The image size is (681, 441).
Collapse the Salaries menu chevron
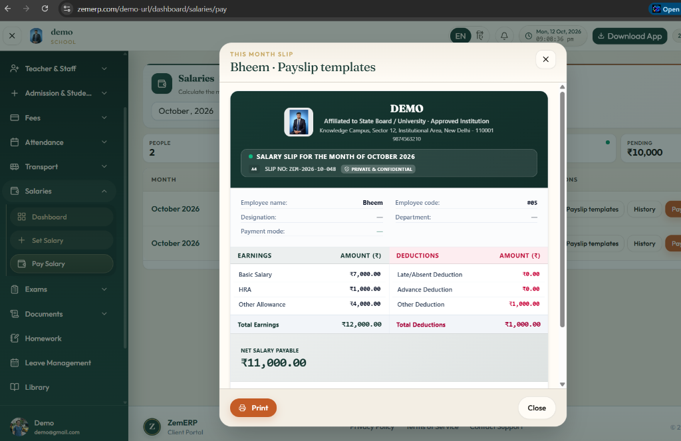[x=104, y=191]
